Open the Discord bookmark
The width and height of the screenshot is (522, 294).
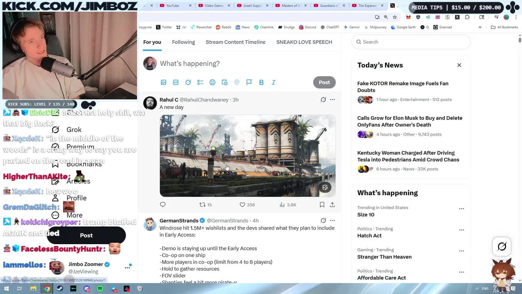point(307,27)
